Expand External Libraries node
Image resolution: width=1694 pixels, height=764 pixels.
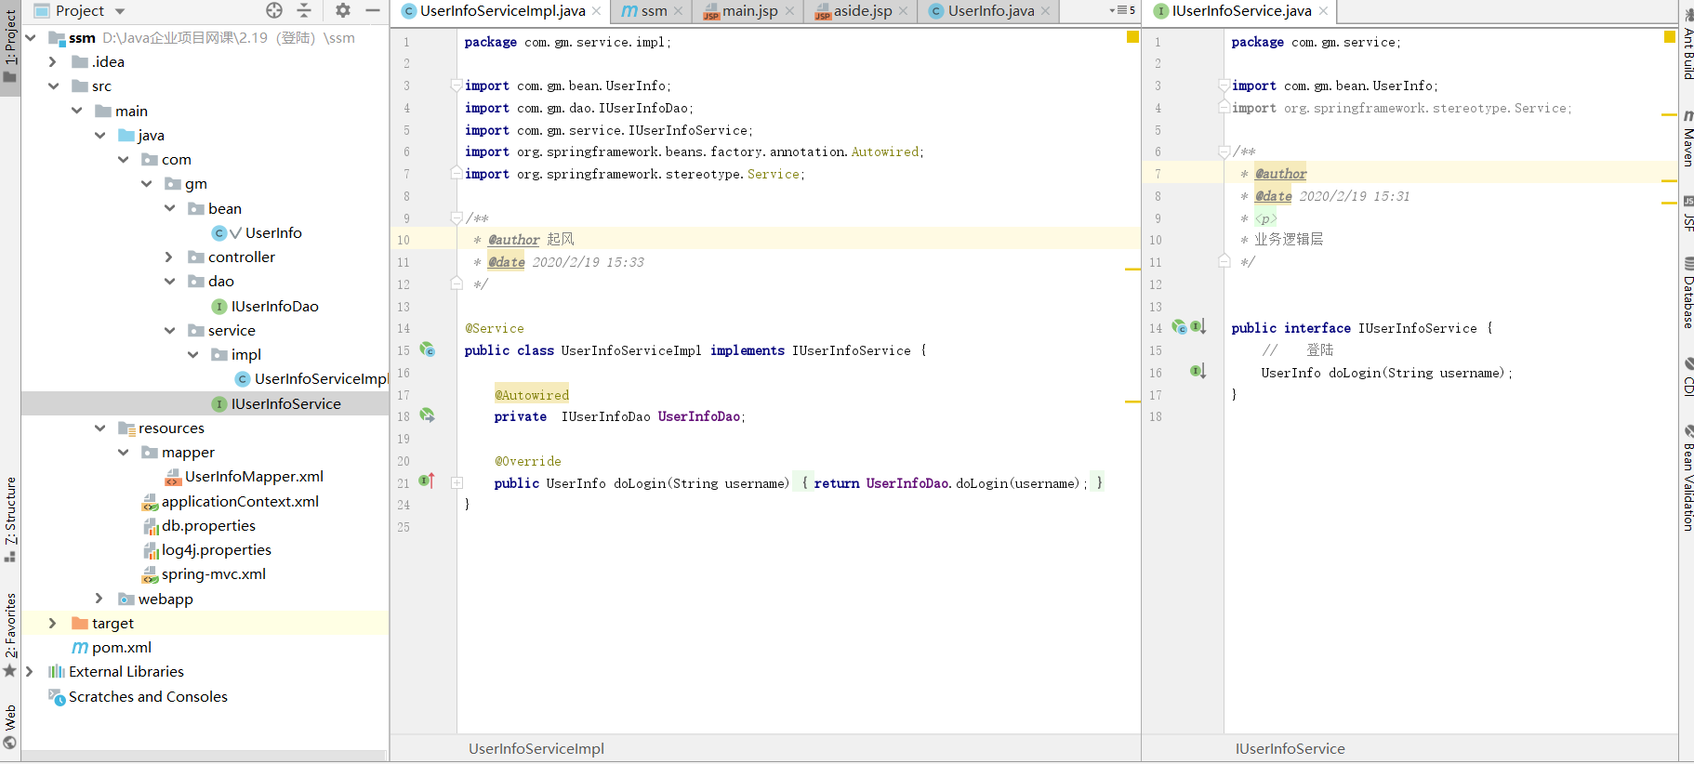coord(30,671)
